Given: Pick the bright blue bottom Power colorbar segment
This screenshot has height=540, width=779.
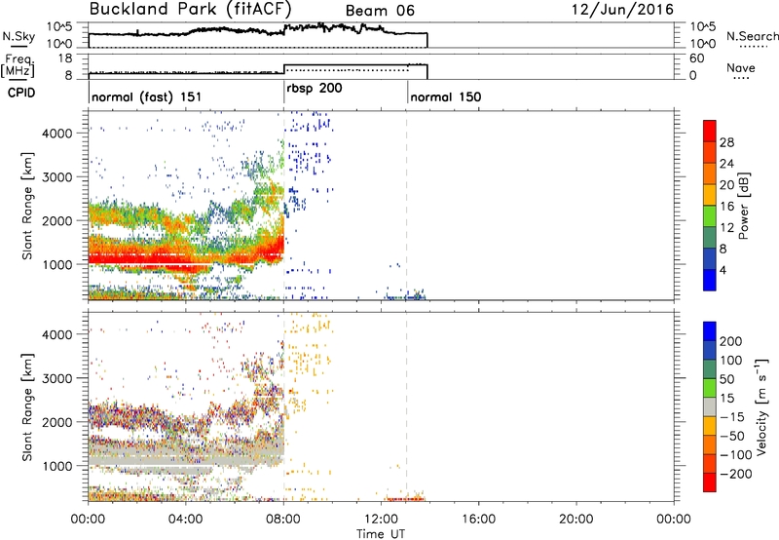Looking at the screenshot, I should pyautogui.click(x=710, y=280).
